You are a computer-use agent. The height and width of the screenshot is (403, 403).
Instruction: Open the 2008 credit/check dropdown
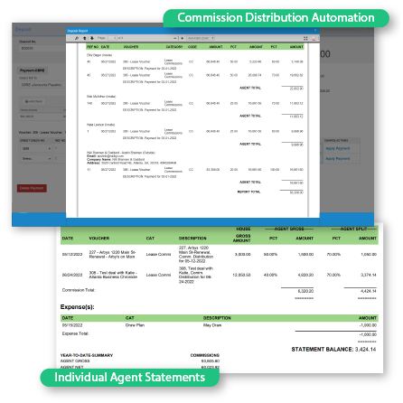coord(36,148)
